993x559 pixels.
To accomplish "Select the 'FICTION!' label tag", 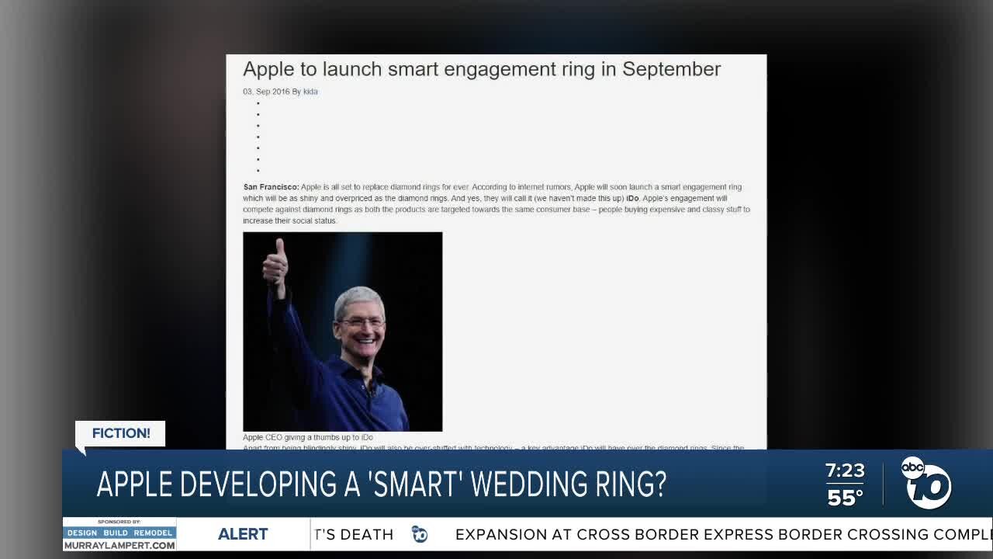I will click(121, 433).
